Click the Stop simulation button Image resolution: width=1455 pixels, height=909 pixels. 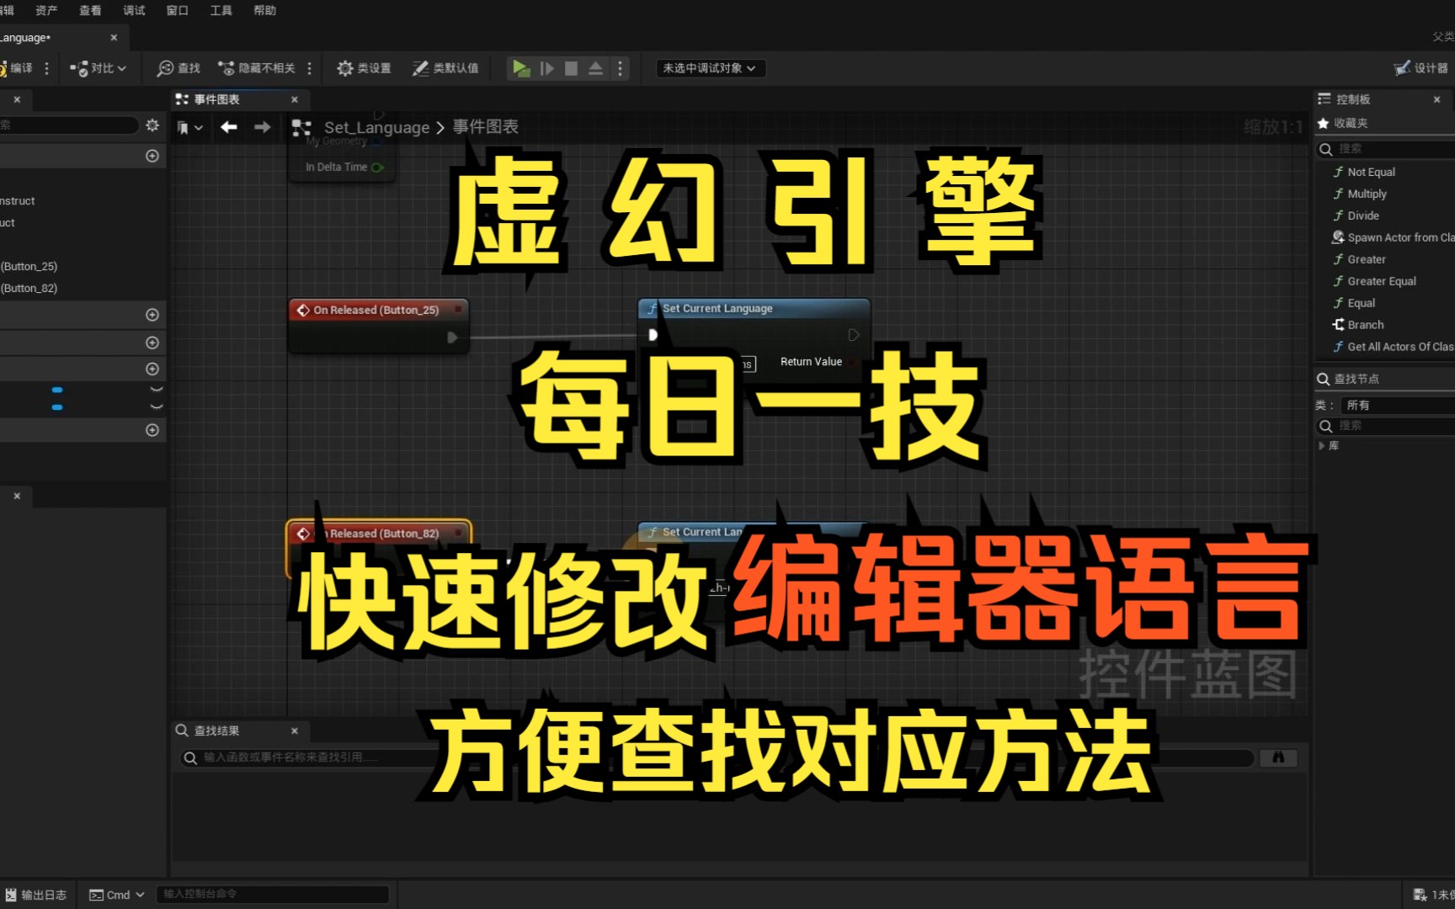pos(571,68)
